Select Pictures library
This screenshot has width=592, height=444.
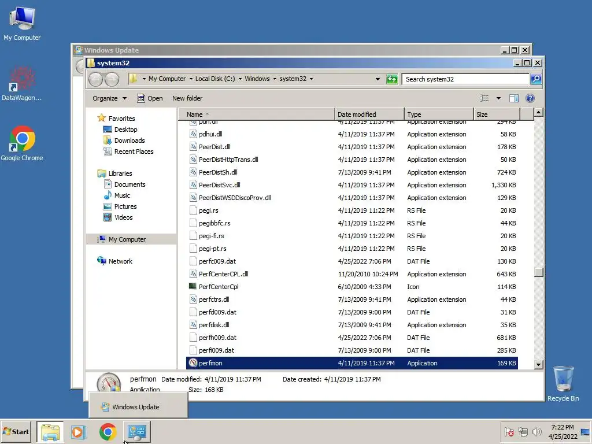(125, 206)
